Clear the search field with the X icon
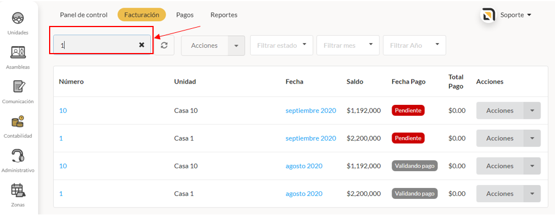The width and height of the screenshot is (555, 215). tap(141, 45)
